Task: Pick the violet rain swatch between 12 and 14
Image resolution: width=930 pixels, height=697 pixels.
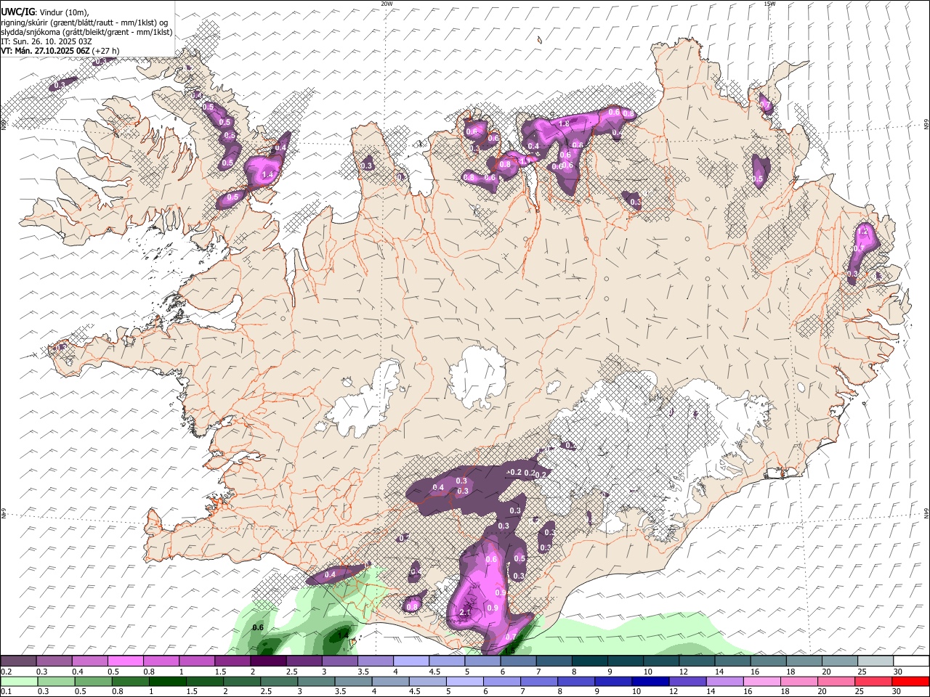Action: (x=687, y=681)
